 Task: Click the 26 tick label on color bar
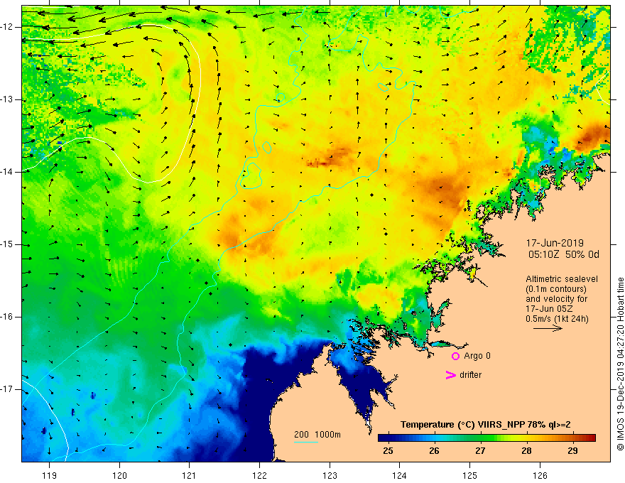[434, 451]
